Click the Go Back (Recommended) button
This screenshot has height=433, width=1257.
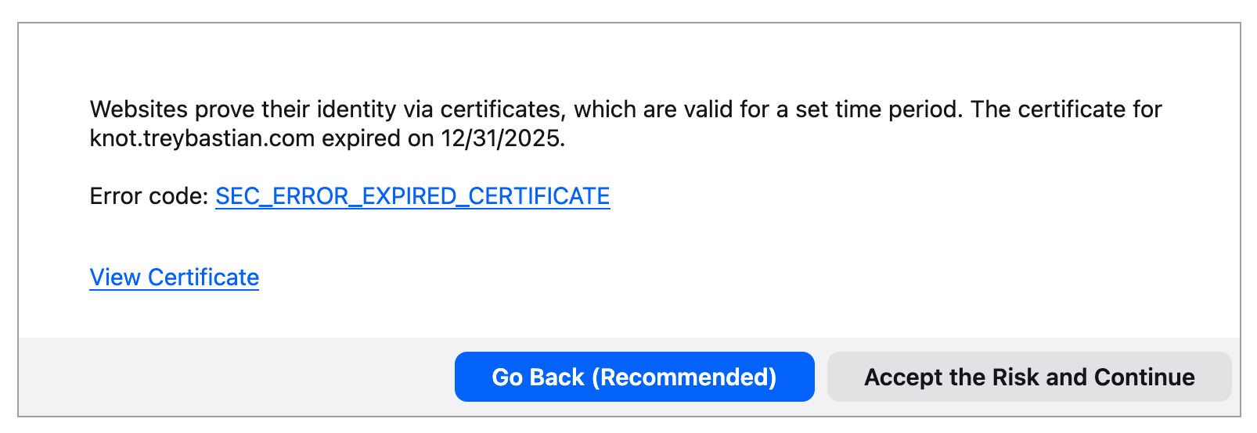click(x=634, y=377)
